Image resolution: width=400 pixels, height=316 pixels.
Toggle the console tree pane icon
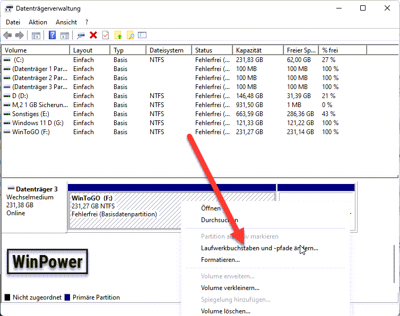click(36, 36)
